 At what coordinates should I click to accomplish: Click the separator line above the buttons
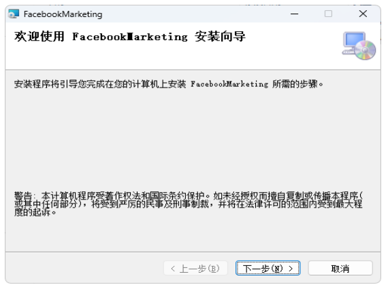(193, 252)
